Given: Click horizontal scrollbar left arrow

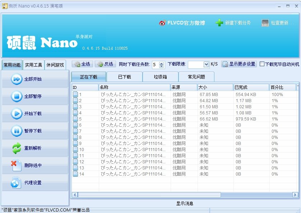Looking at the screenshot, I should tap(75, 195).
